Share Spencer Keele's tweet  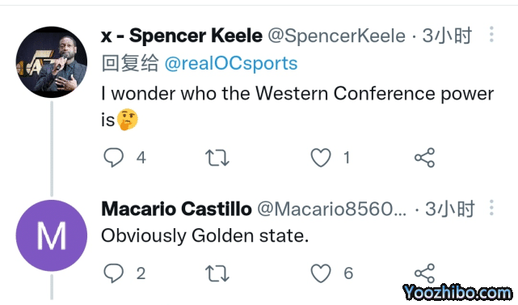pyautogui.click(x=424, y=158)
